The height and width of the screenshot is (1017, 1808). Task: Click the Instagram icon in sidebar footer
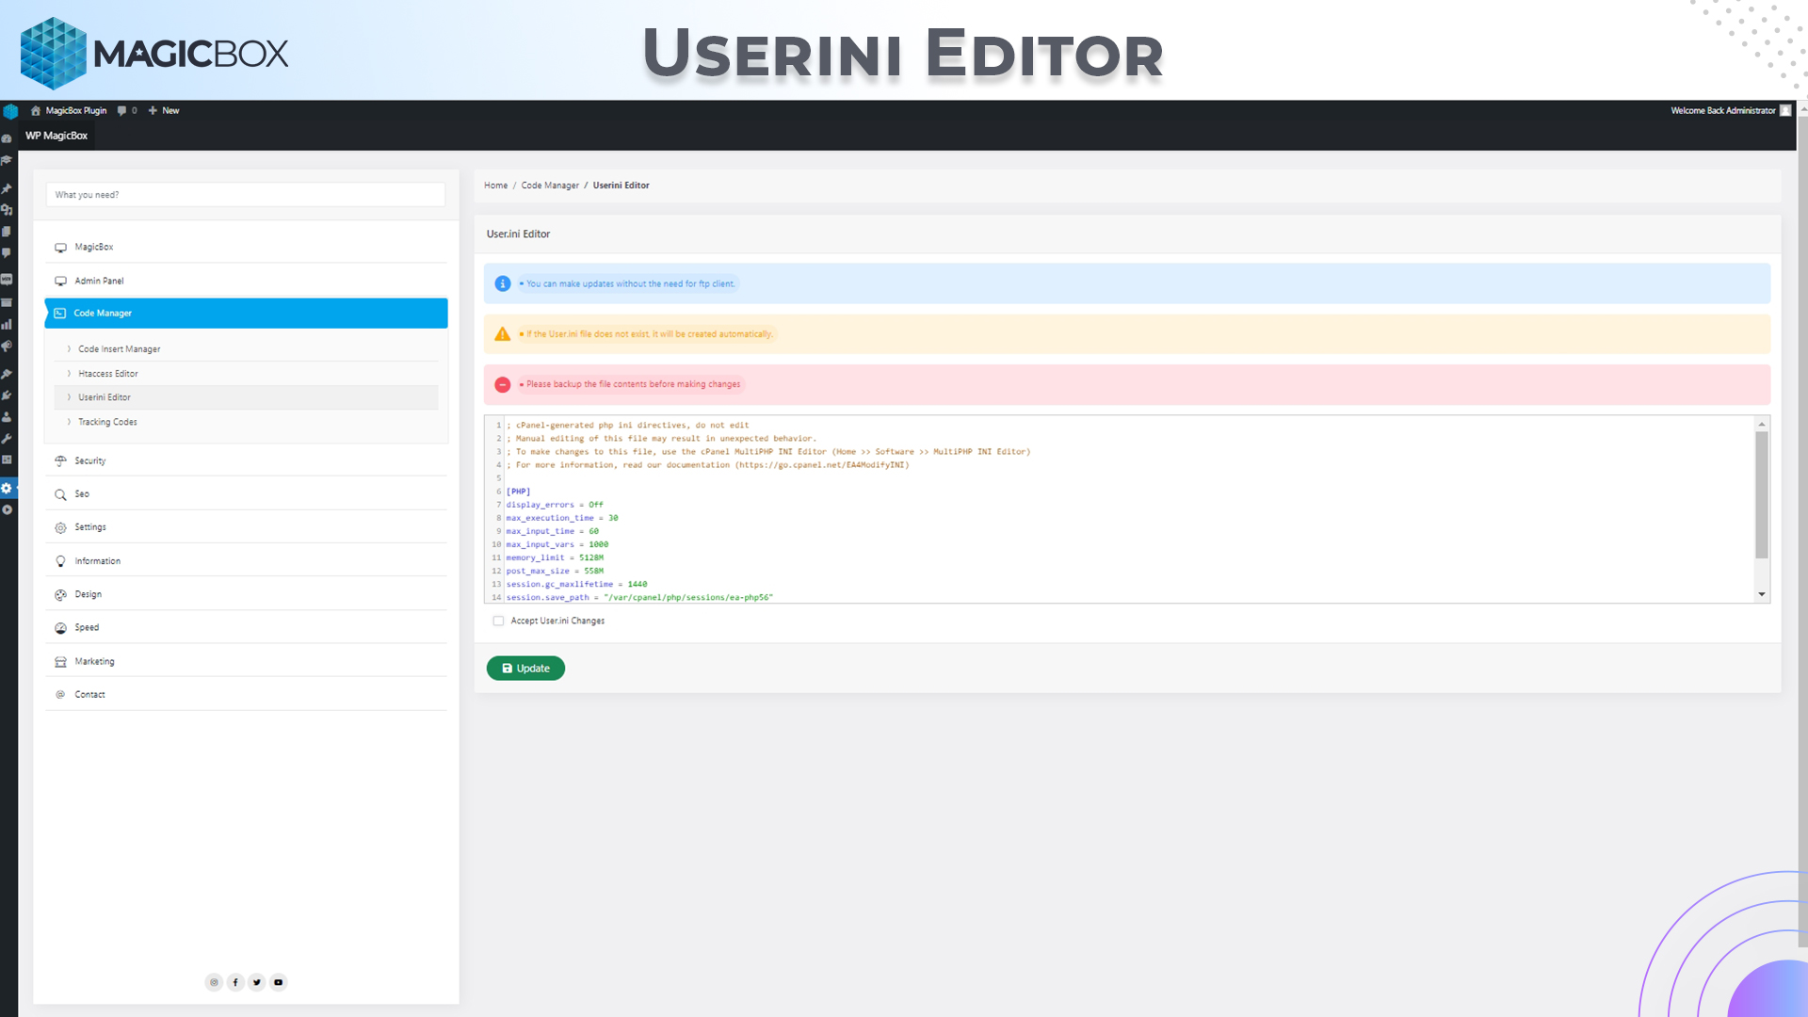214,982
